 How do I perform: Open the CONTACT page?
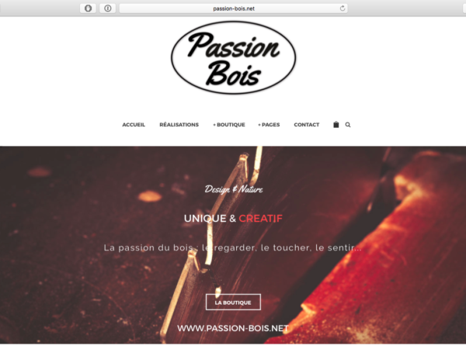307,125
